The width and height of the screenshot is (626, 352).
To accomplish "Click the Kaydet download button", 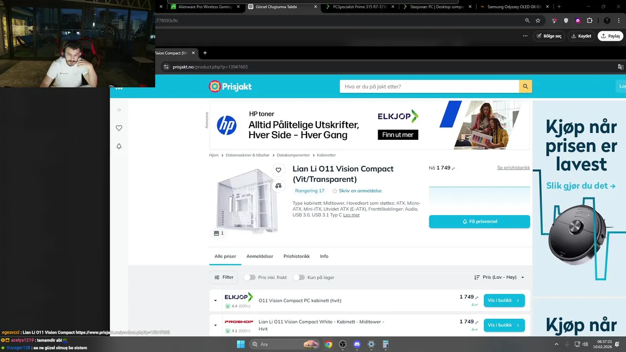I will point(581,36).
